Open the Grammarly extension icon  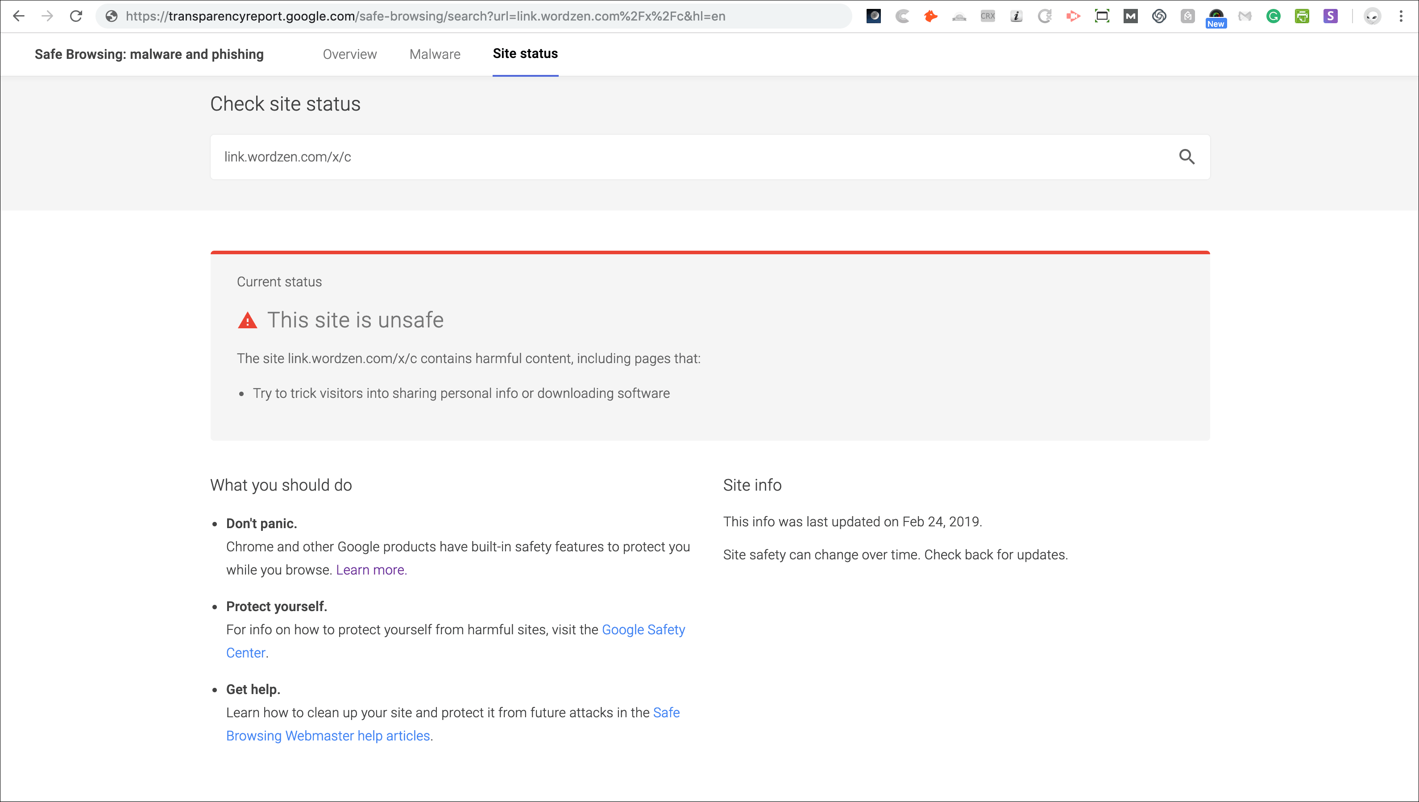[1273, 16]
